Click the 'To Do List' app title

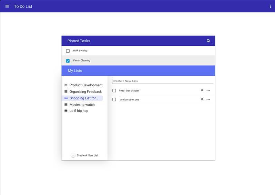click(x=23, y=6)
